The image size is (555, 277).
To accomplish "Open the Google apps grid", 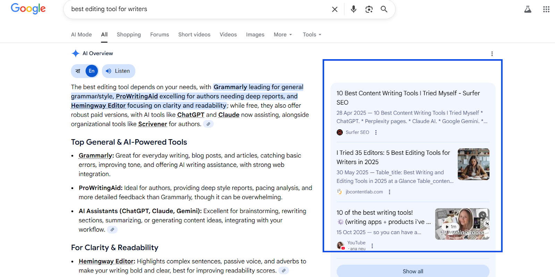I will pos(546,9).
